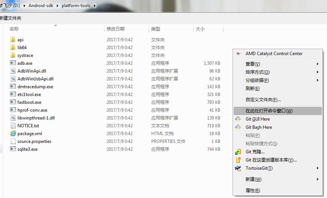Choose Git 在这里创建版本库(Y)... entry
Screen dimensions: 327x198
278,160
